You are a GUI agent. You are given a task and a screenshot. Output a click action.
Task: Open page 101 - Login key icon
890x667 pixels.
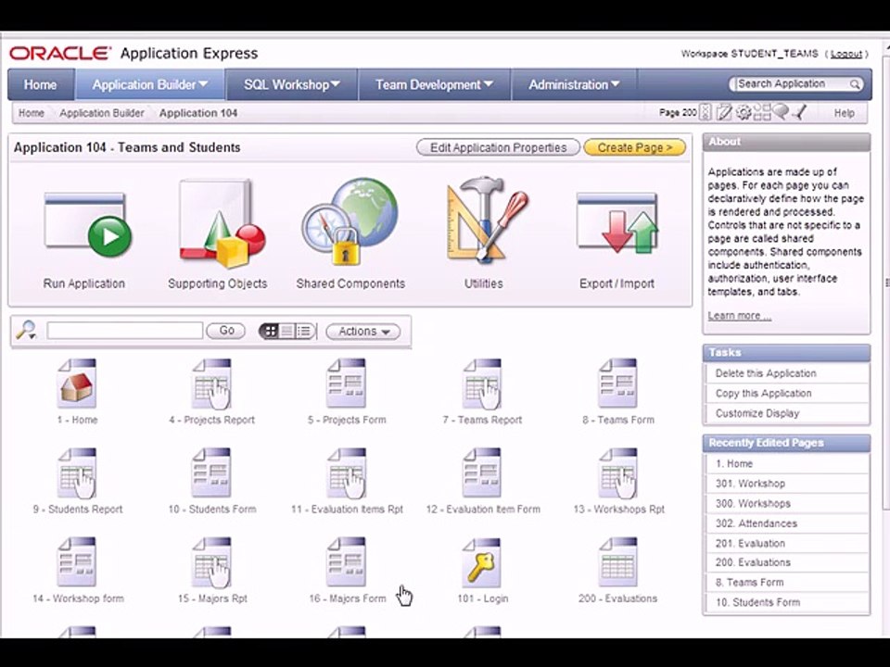(482, 562)
